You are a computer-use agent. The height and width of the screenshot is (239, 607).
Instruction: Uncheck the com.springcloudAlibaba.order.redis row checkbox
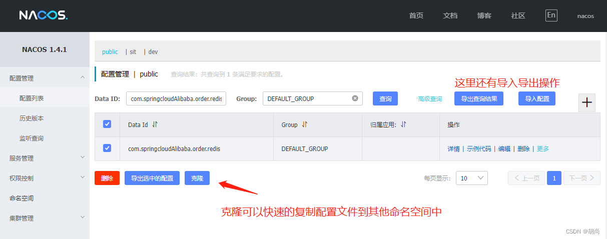tap(107, 148)
